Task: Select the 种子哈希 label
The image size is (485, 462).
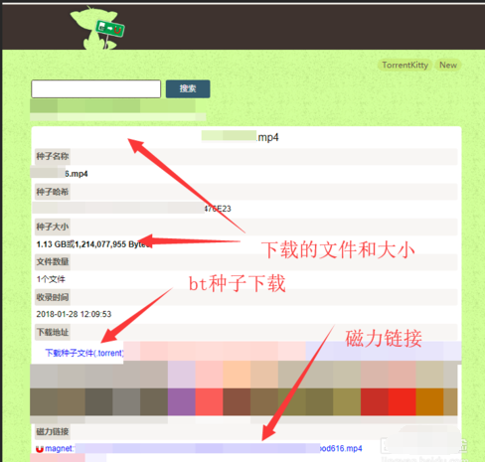Action: [53, 192]
